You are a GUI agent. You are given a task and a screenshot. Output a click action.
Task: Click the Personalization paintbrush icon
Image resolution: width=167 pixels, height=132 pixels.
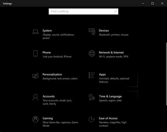[x=36, y=76]
